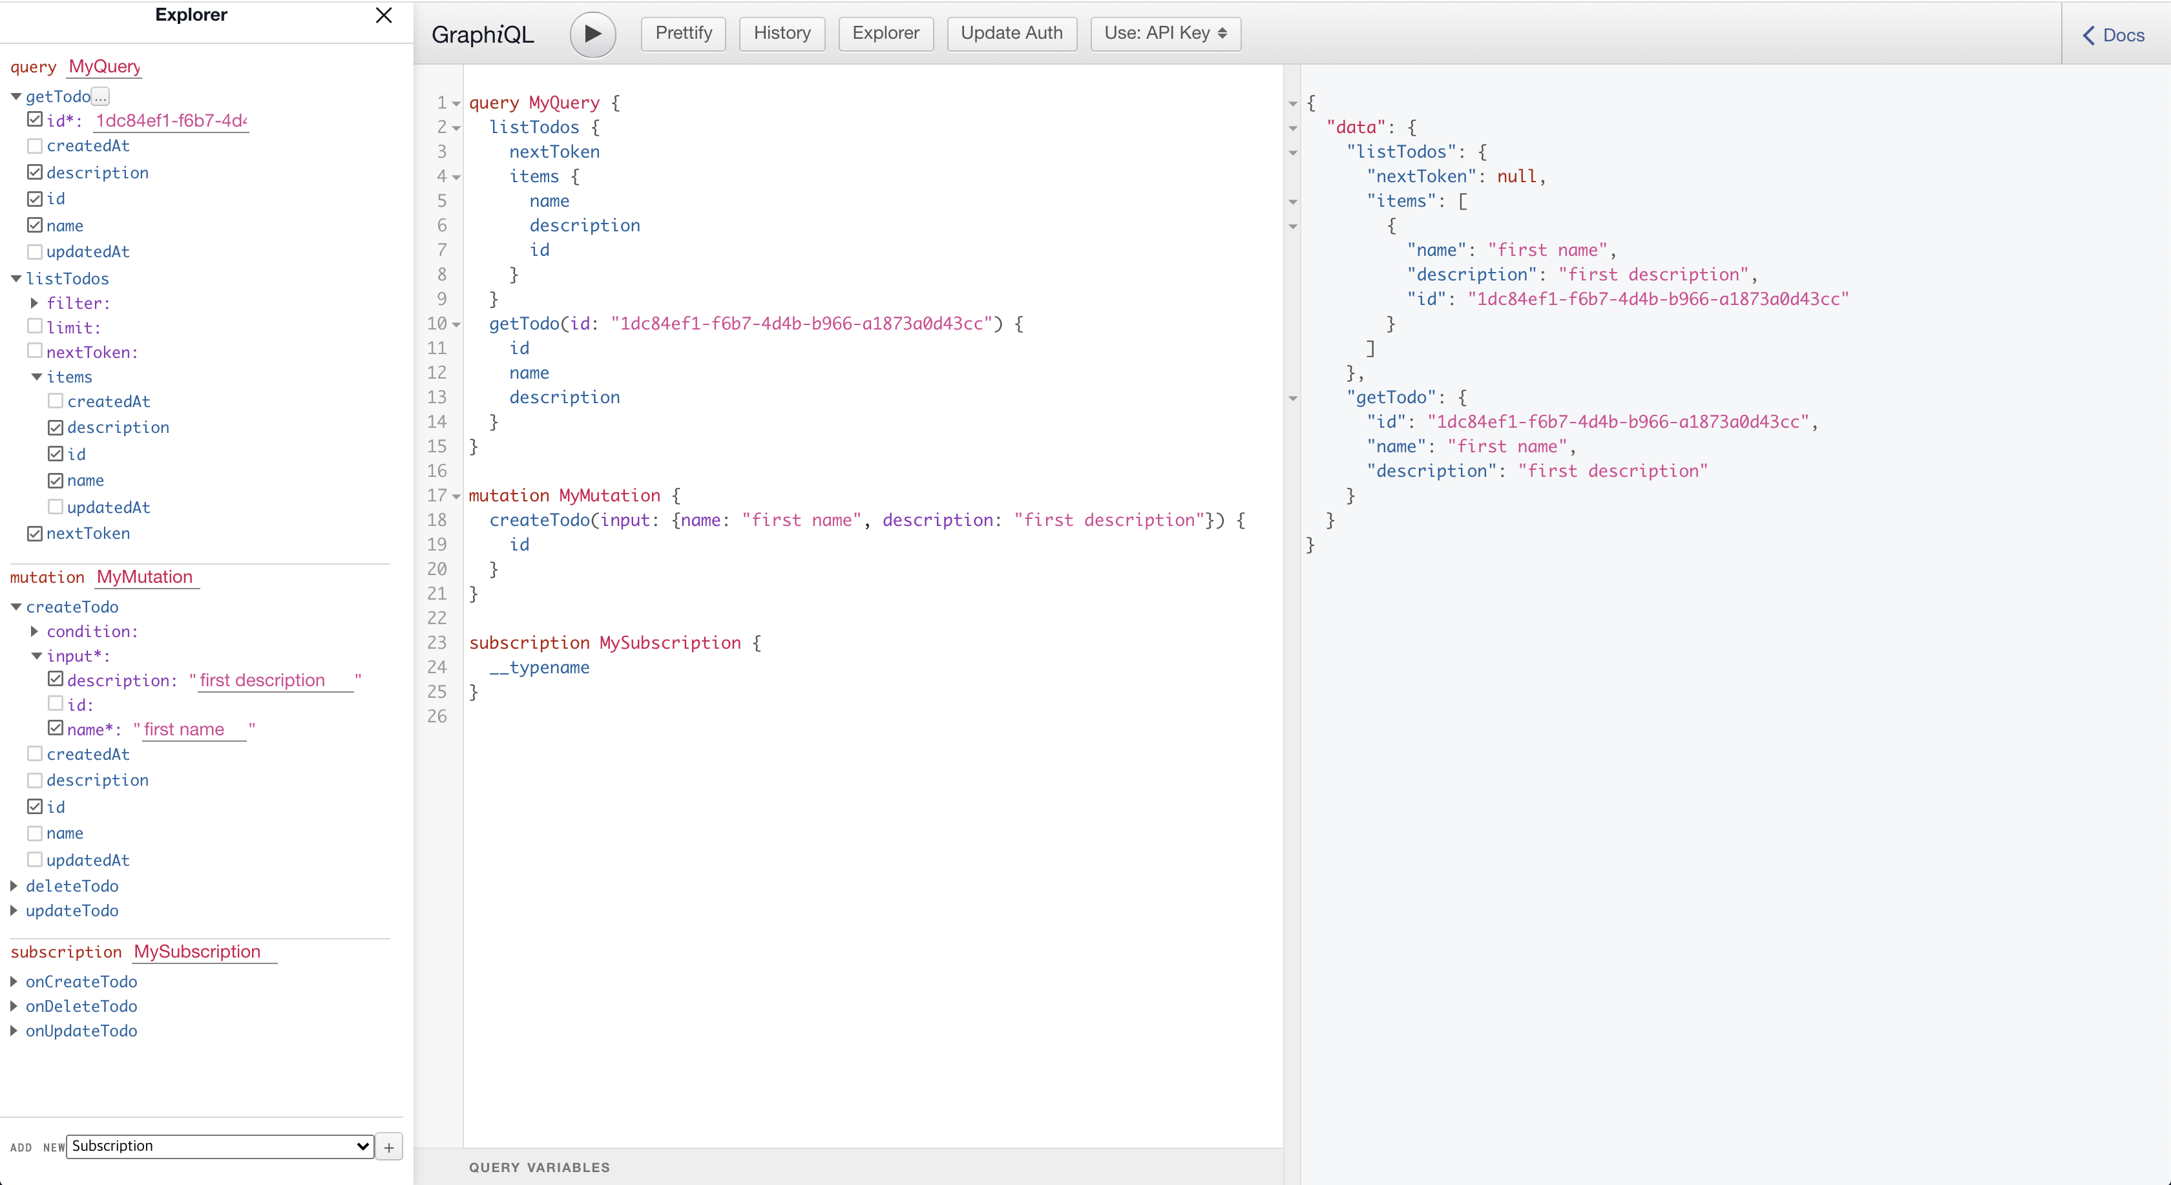Expand the onCreateTodo subscription node
This screenshot has height=1185, width=2171.
tap(14, 982)
